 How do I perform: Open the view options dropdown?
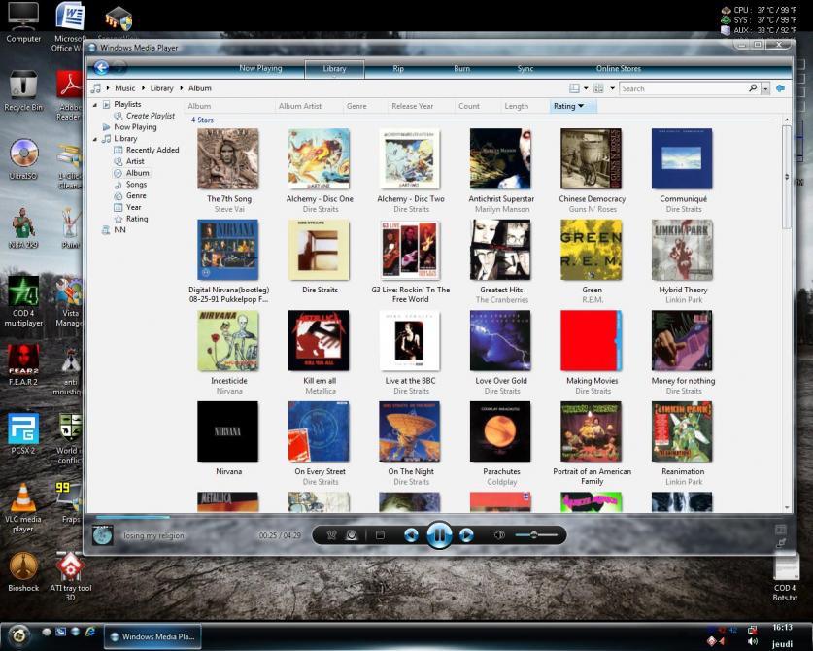(612, 88)
